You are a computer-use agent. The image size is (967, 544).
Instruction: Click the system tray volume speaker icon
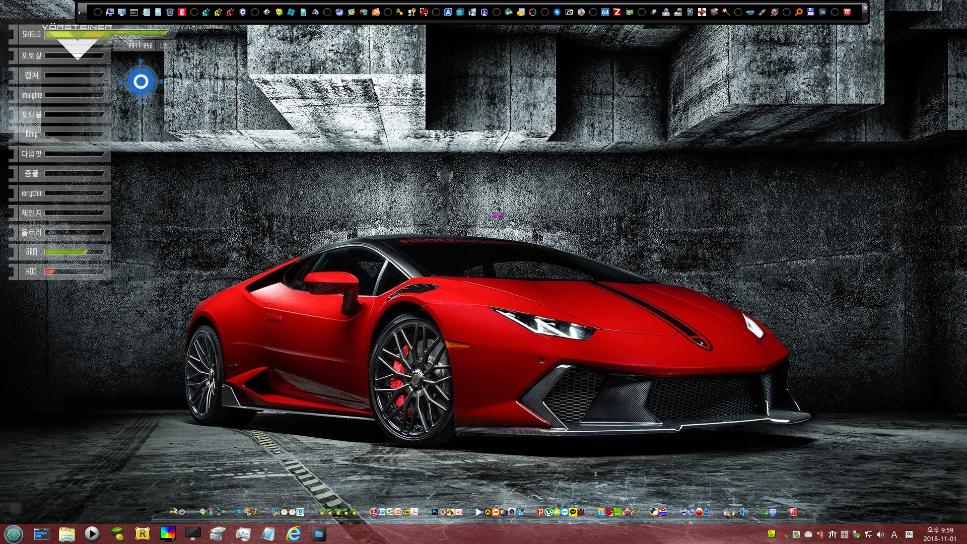click(880, 534)
